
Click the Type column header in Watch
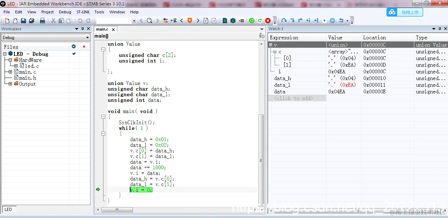point(431,38)
